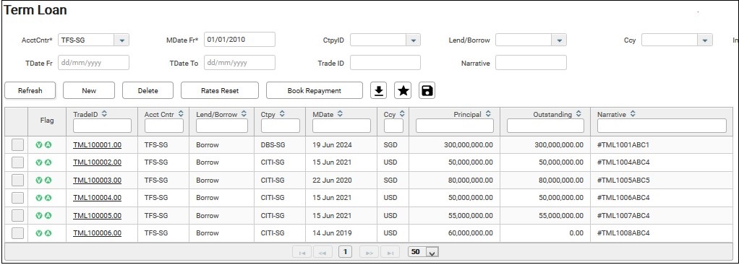Open trade link TML100001.00

click(97, 145)
